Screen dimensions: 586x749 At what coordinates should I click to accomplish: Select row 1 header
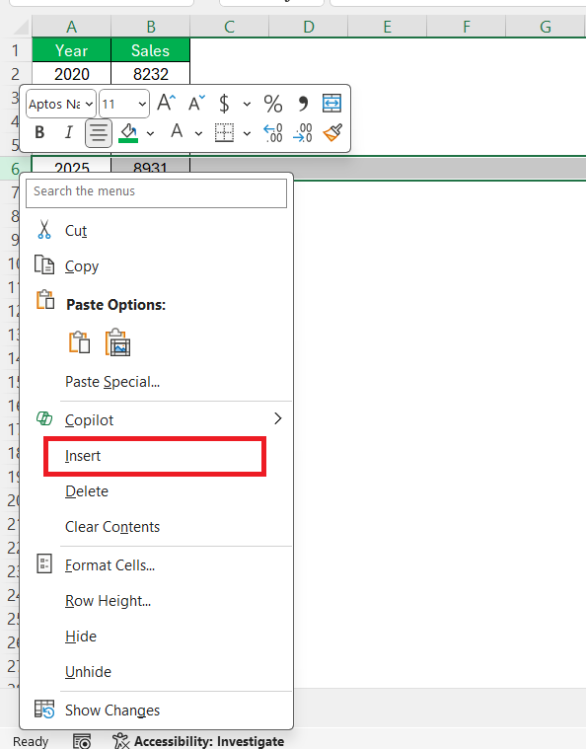click(16, 50)
